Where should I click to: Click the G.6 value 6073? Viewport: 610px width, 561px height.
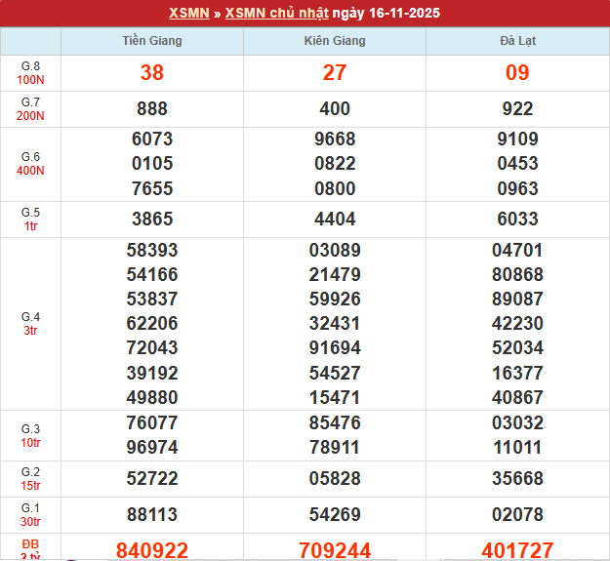(152, 139)
